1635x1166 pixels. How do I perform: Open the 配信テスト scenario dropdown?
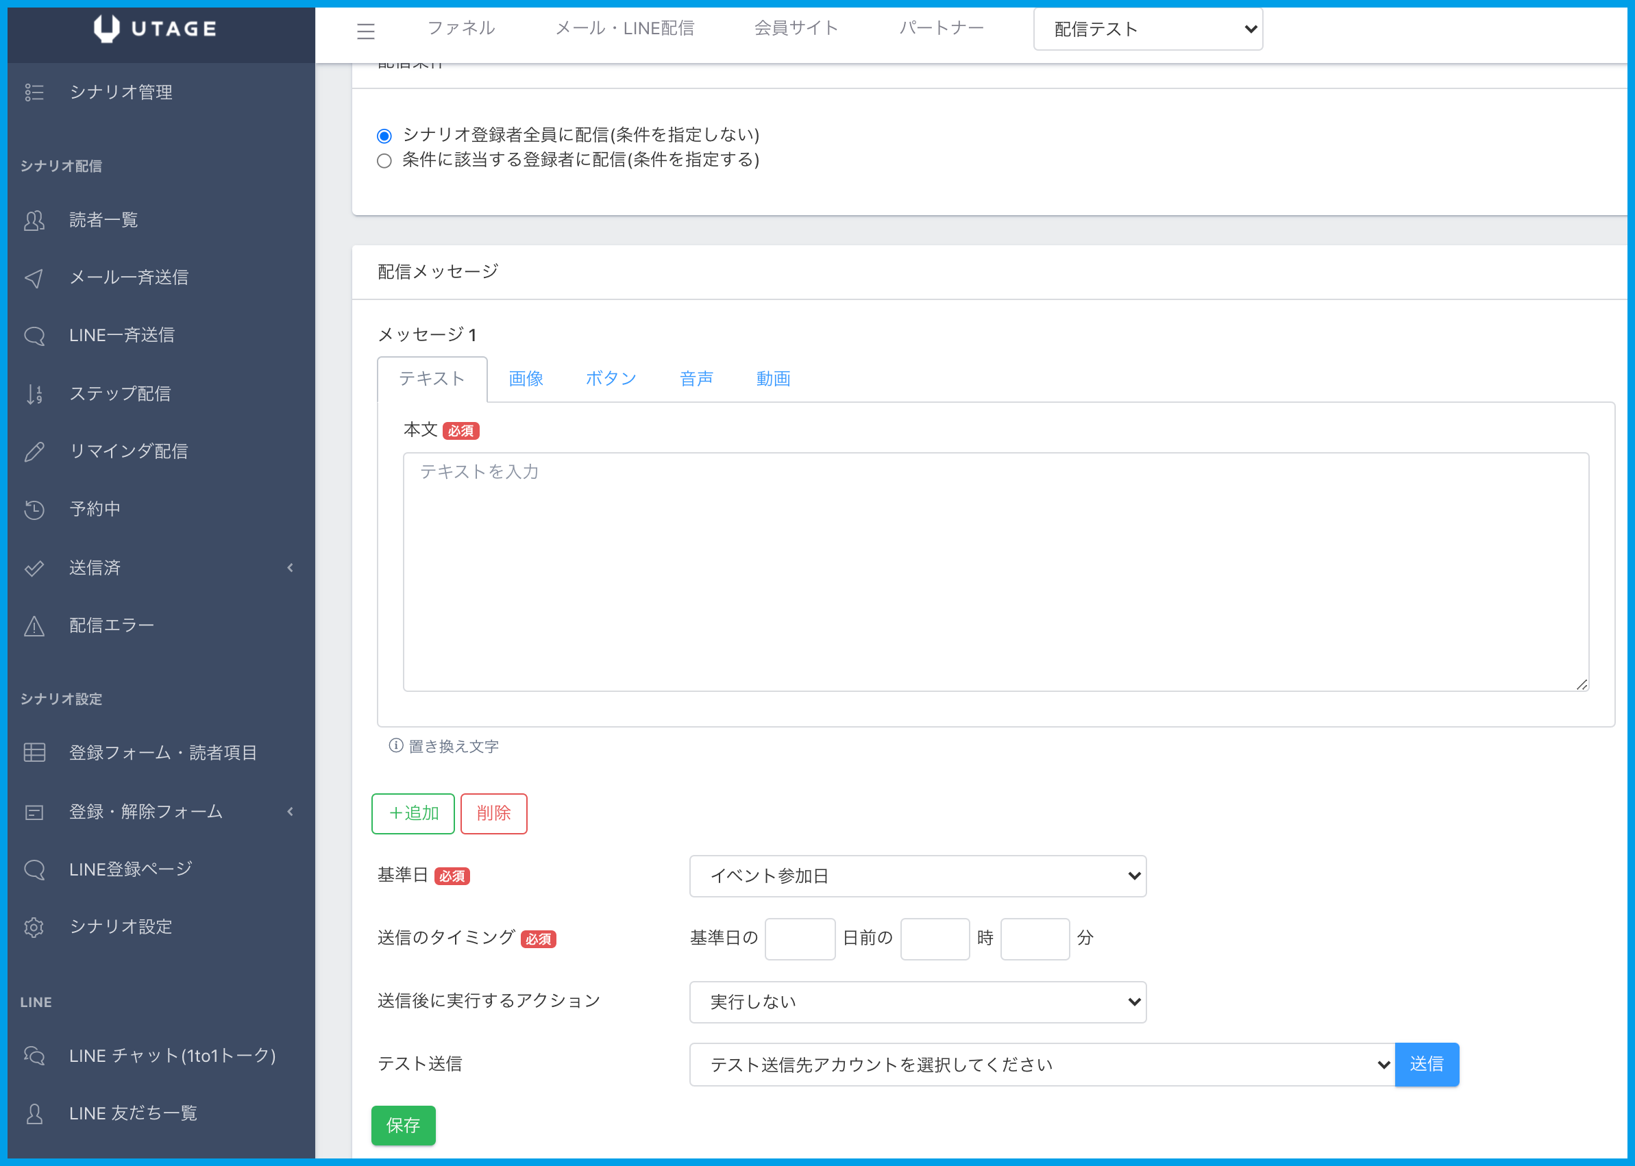click(x=1147, y=29)
